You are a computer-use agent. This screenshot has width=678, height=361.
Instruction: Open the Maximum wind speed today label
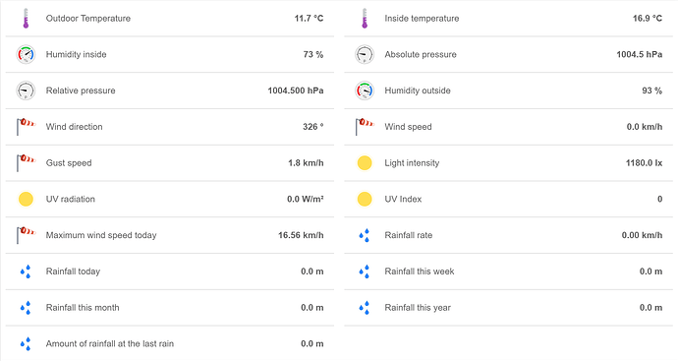tap(101, 235)
